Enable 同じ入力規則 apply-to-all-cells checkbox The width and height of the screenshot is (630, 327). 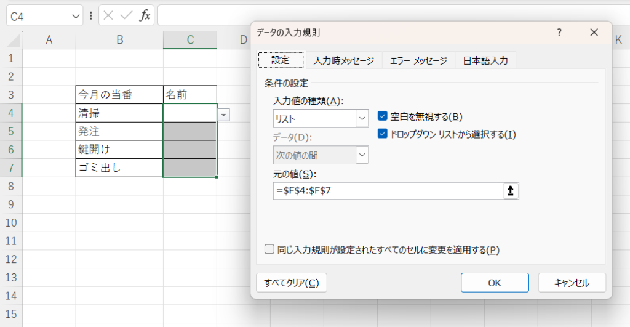pos(269,249)
